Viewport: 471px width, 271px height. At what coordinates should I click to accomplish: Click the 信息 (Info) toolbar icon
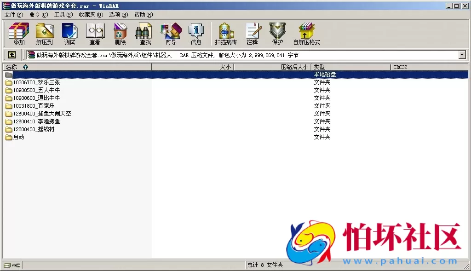pyautogui.click(x=196, y=33)
